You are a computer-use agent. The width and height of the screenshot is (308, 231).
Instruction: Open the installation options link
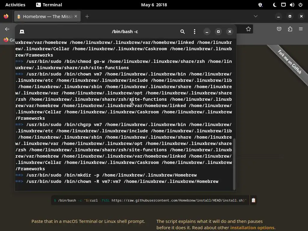point(252,228)
